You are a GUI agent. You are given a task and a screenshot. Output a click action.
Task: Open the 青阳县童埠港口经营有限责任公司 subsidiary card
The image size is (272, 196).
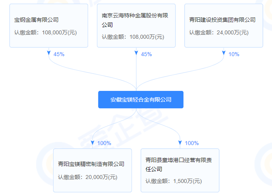[x=180, y=170]
